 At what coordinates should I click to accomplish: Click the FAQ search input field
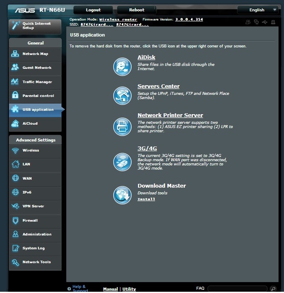237,289
